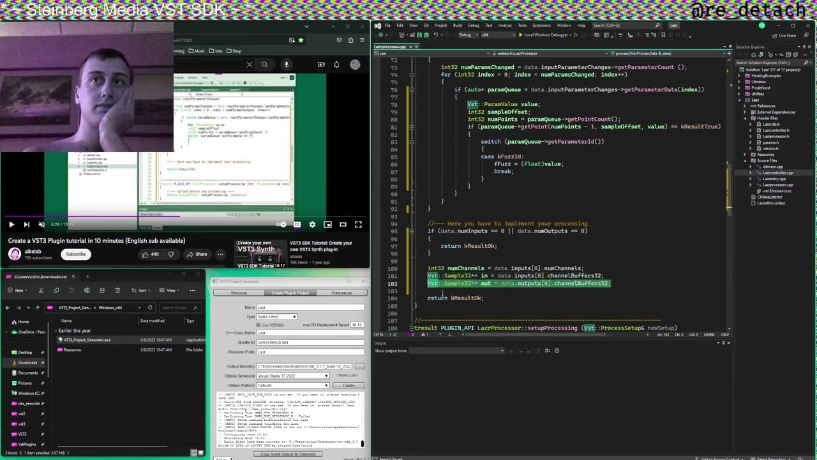Browse for Output Directory button
Screen dimensions: 817x460
[360, 366]
